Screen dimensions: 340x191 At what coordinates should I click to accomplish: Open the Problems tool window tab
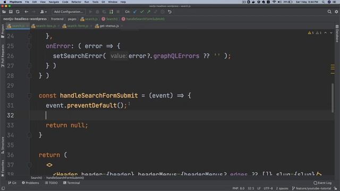click(31, 183)
